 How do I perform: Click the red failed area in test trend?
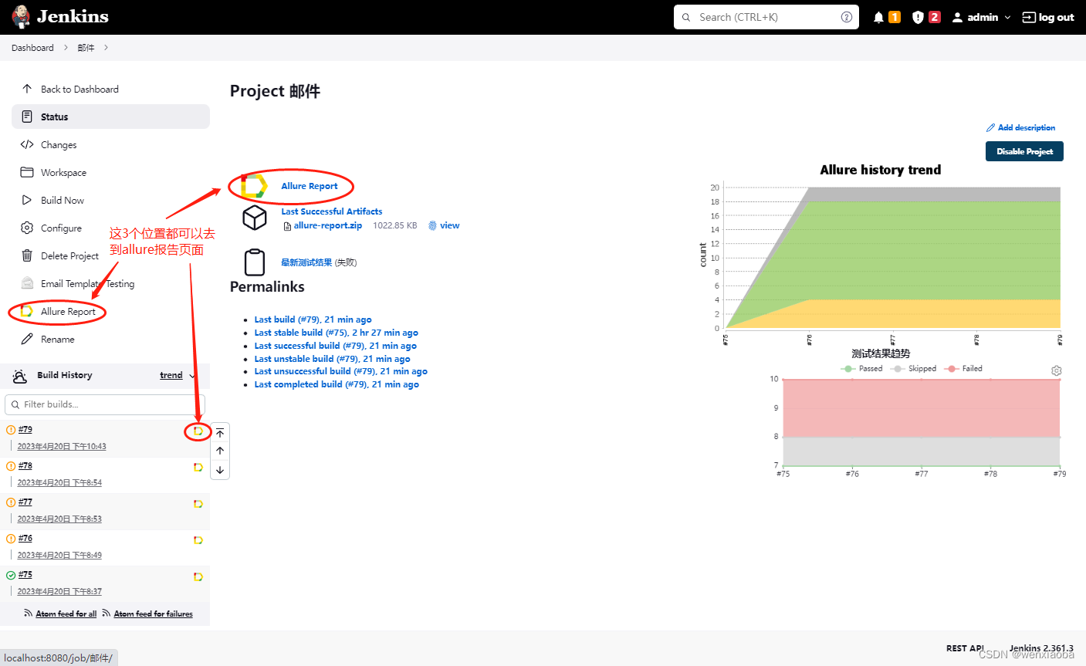[x=922, y=408]
